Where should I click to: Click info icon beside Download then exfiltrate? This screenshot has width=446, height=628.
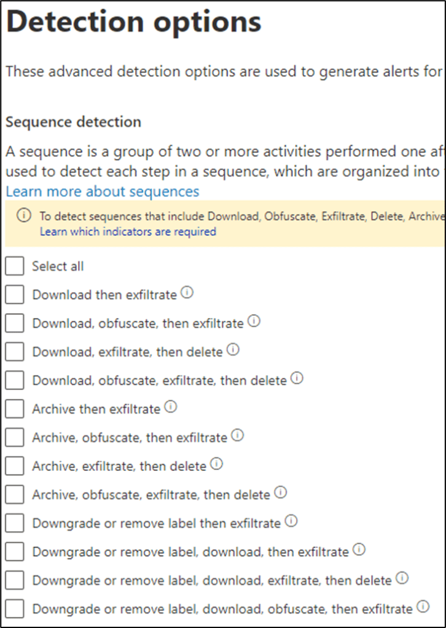(x=187, y=293)
